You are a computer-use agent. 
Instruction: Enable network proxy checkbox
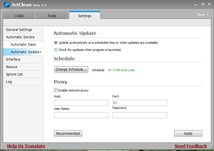pos(56,90)
